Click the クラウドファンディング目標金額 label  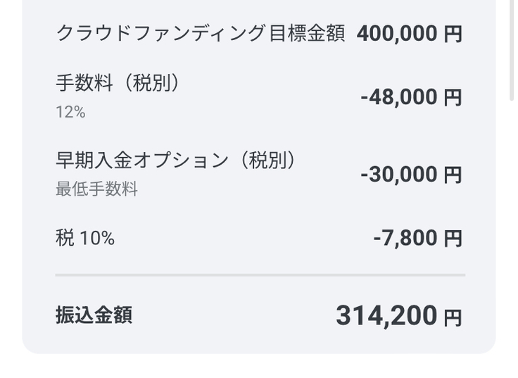pyautogui.click(x=200, y=34)
